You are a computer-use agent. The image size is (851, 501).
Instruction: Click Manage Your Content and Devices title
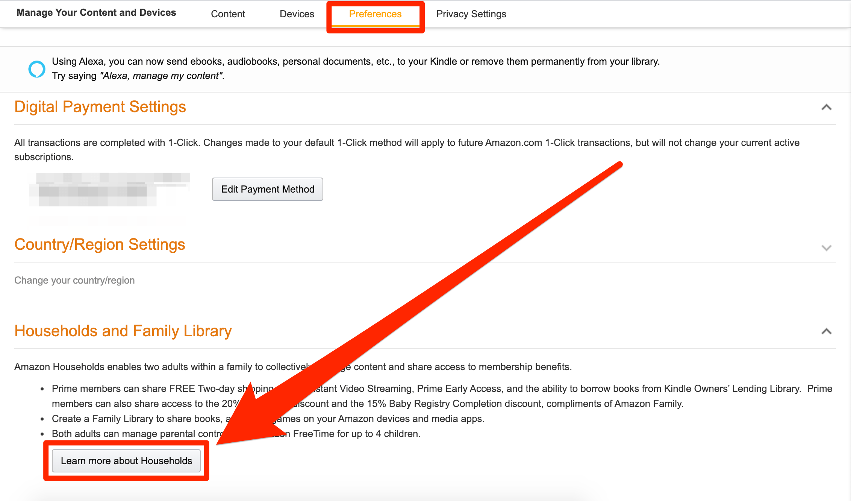[96, 12]
